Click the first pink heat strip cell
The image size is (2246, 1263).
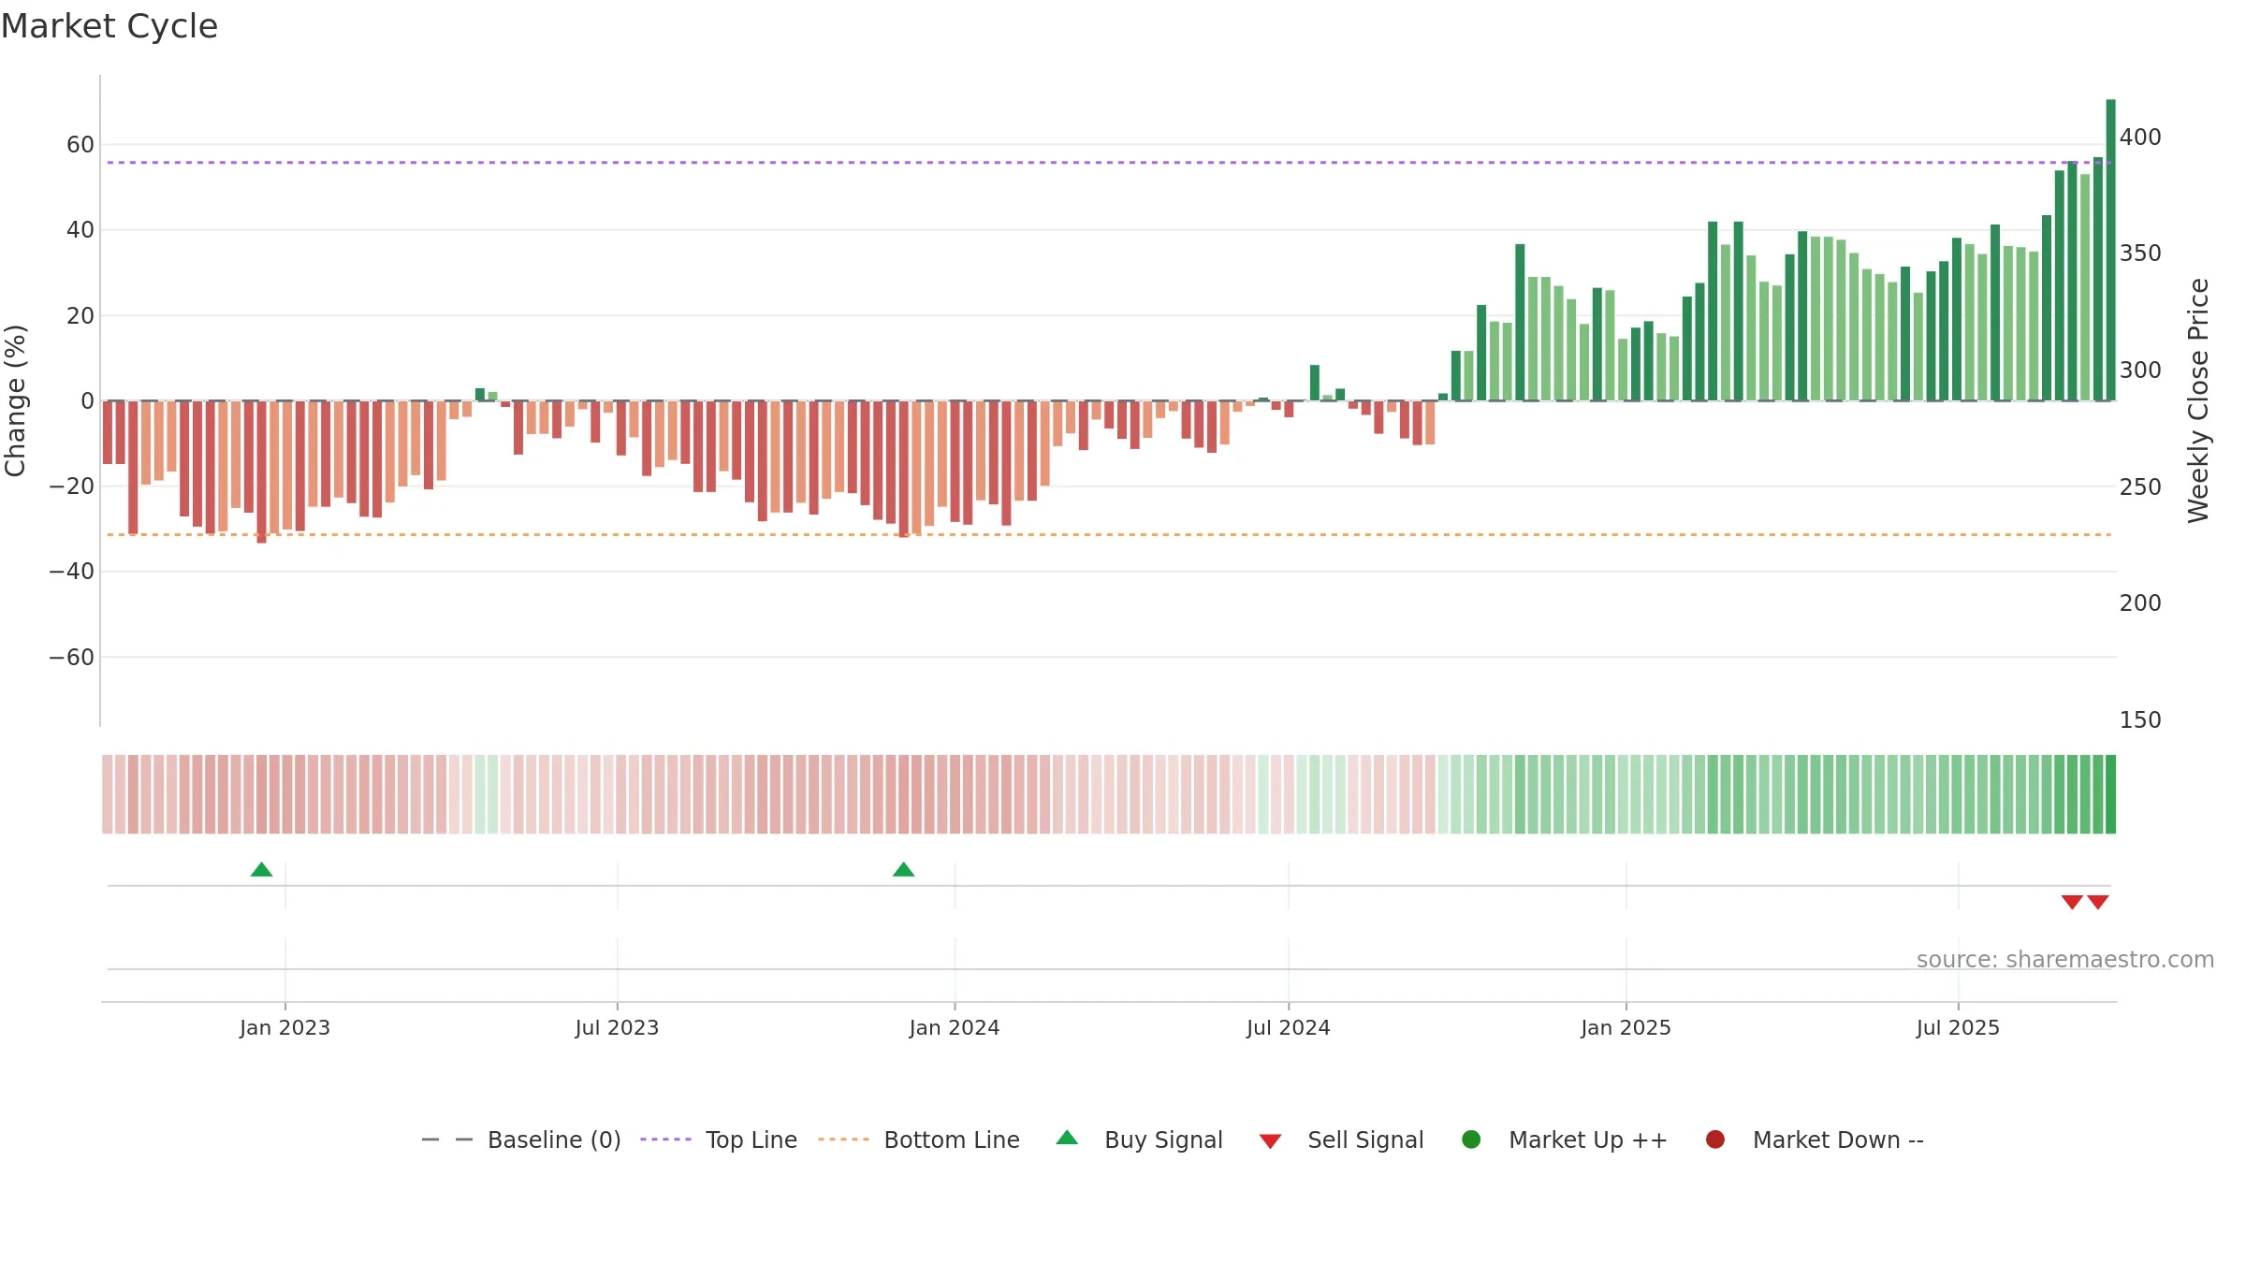pyautogui.click(x=108, y=794)
